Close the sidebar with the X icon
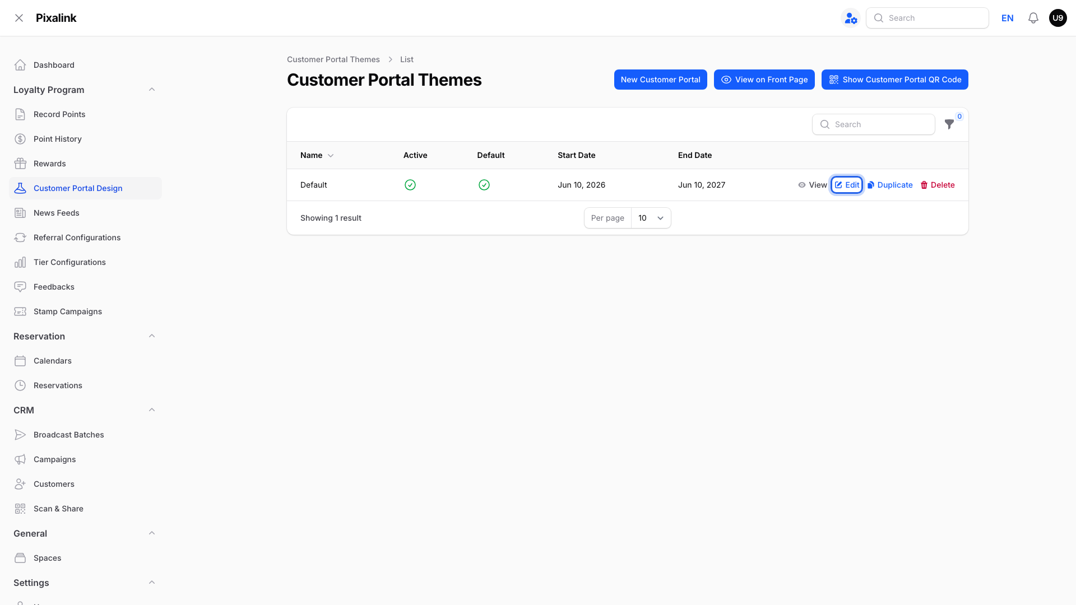1076x605 pixels. click(19, 18)
